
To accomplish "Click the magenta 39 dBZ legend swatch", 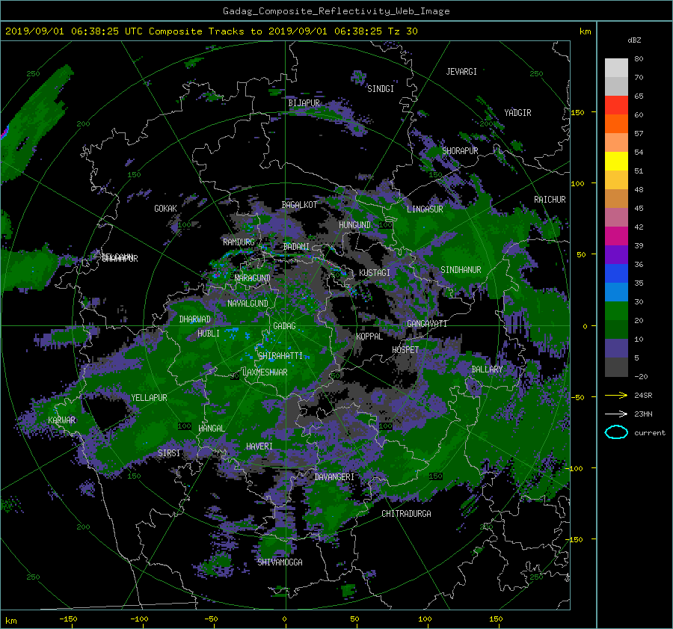I will click(616, 236).
